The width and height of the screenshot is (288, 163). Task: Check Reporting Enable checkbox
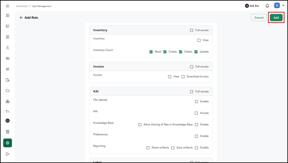tap(196, 148)
